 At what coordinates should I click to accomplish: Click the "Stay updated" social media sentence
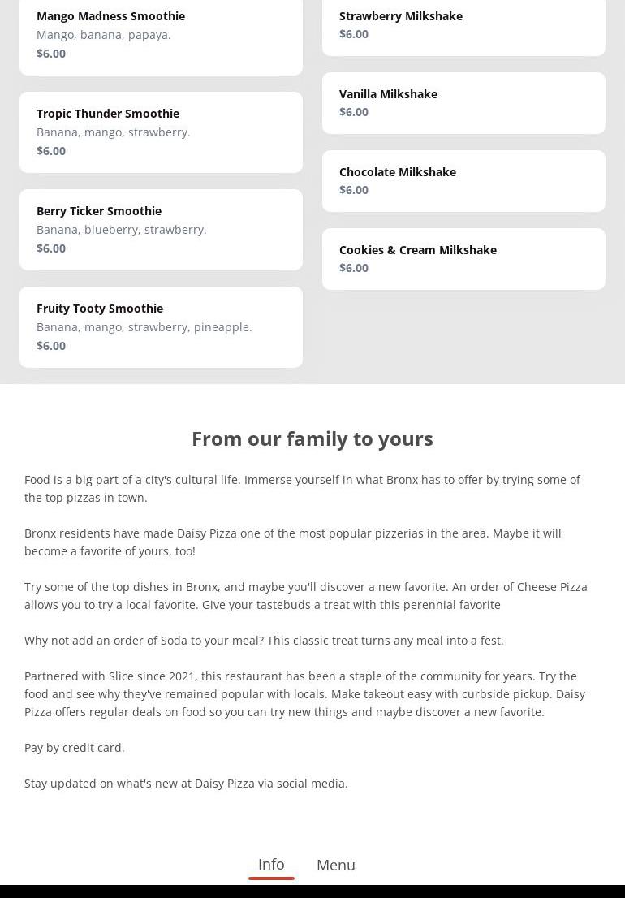pyautogui.click(x=186, y=784)
